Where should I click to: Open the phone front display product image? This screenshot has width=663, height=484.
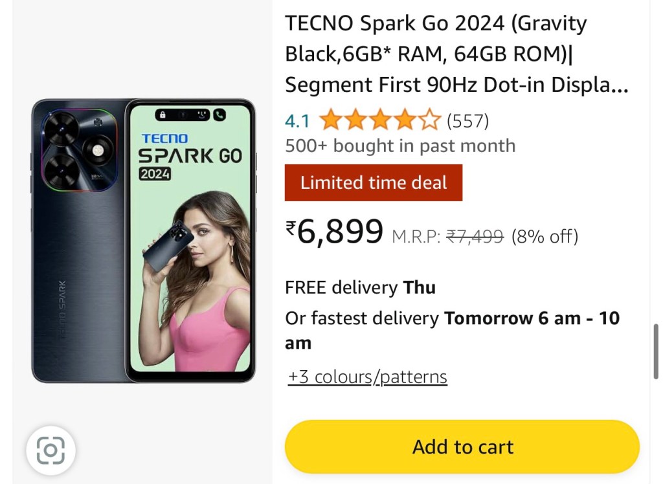tap(190, 239)
